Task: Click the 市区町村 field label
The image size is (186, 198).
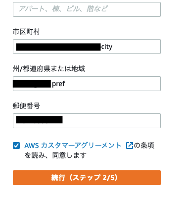Action: (x=26, y=32)
